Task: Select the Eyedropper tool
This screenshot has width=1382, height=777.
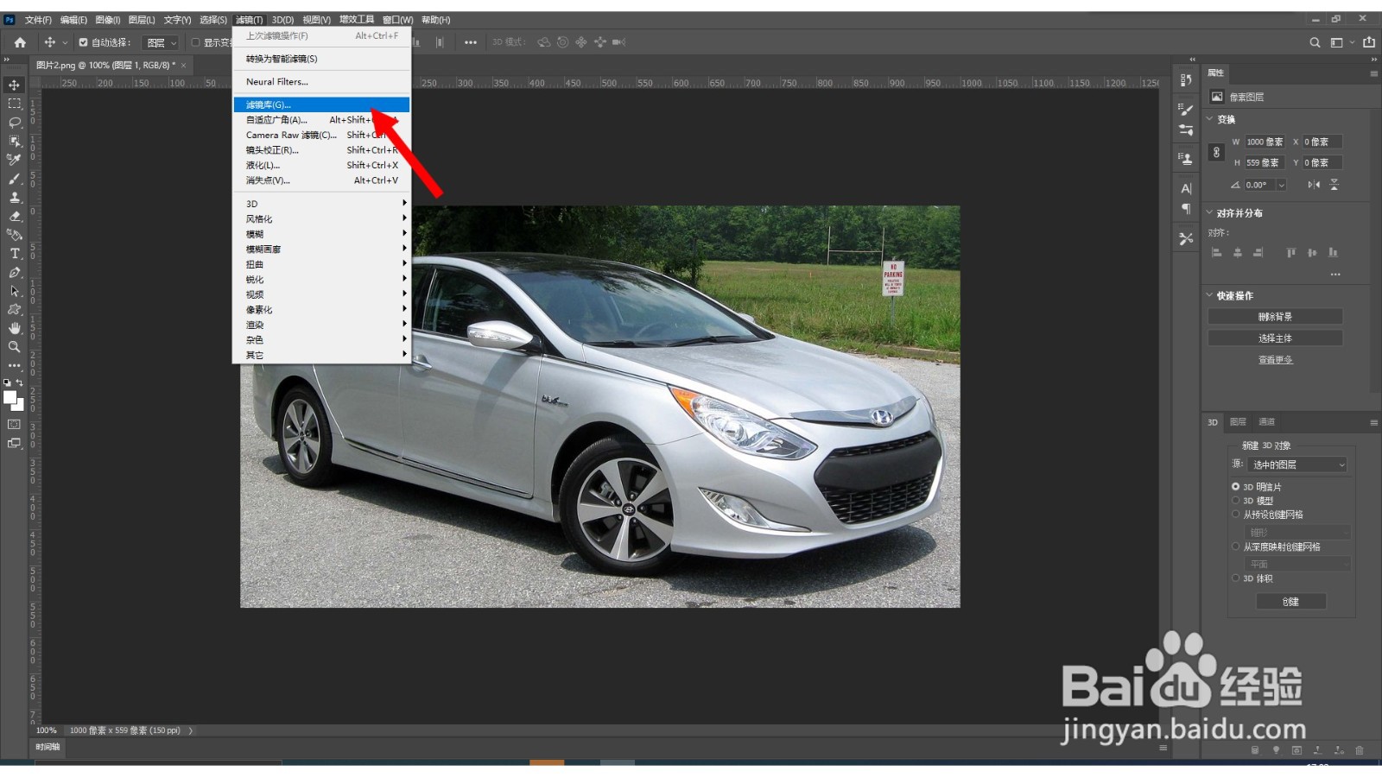Action: (x=14, y=160)
